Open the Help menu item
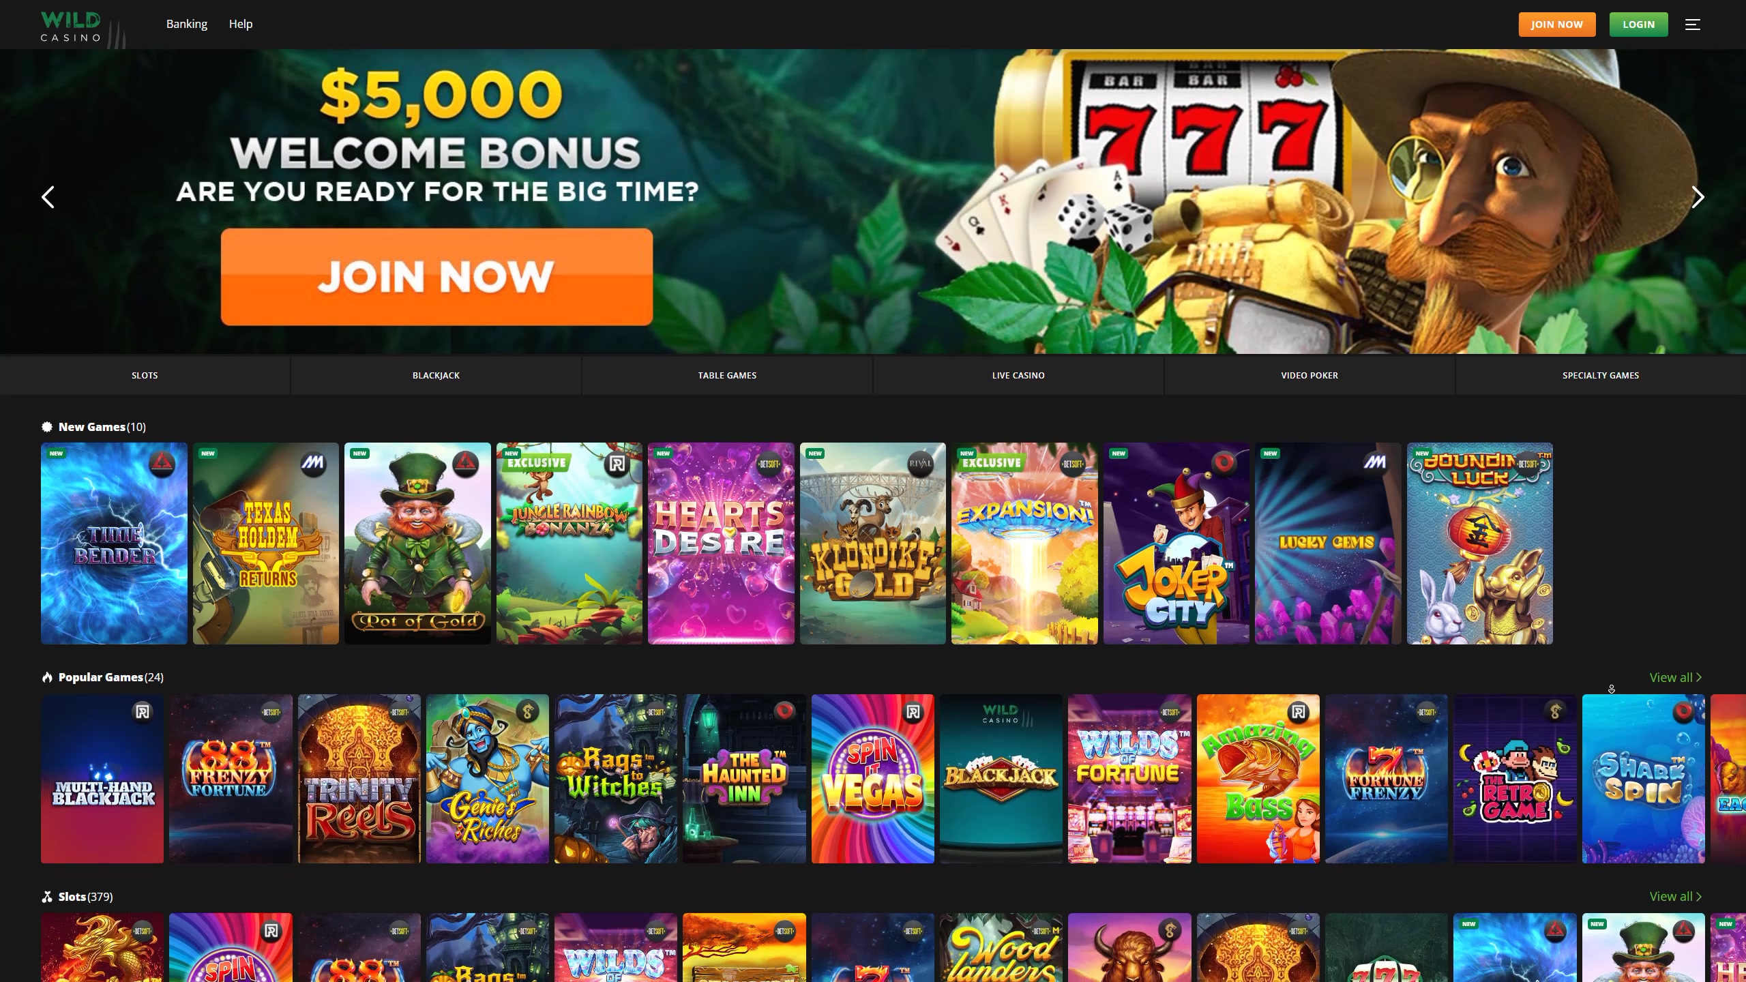The width and height of the screenshot is (1746, 982). tap(241, 24)
